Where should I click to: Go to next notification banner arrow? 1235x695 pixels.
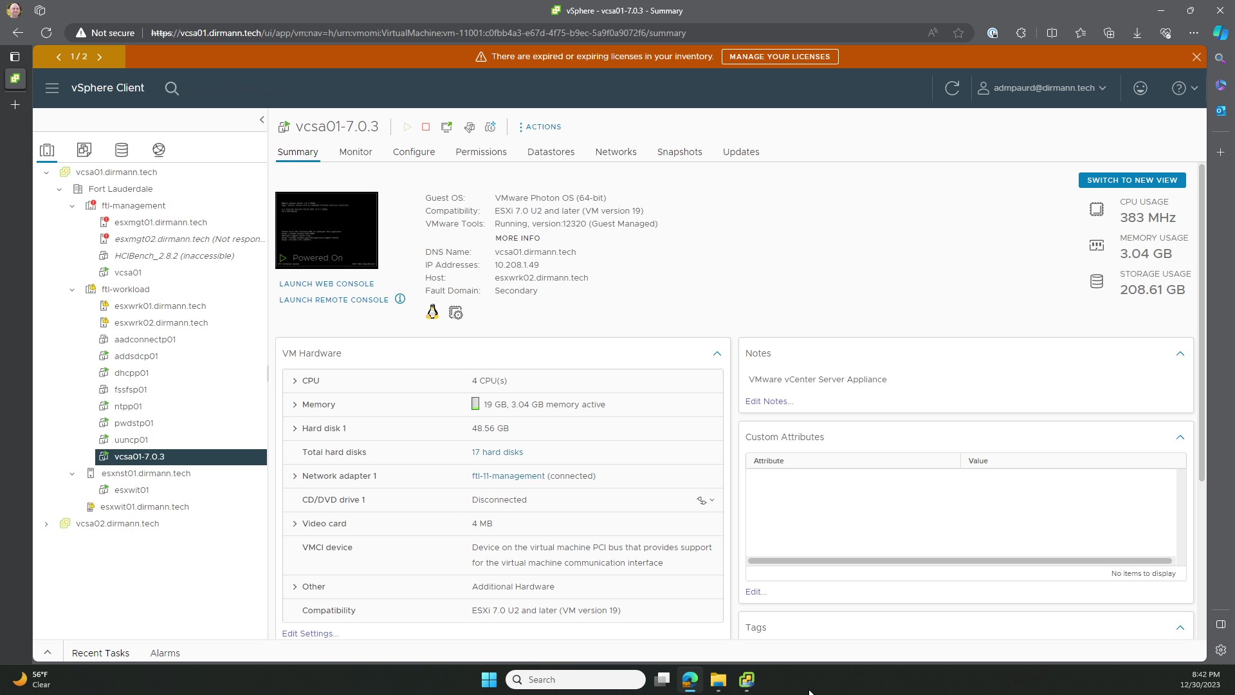click(x=100, y=57)
